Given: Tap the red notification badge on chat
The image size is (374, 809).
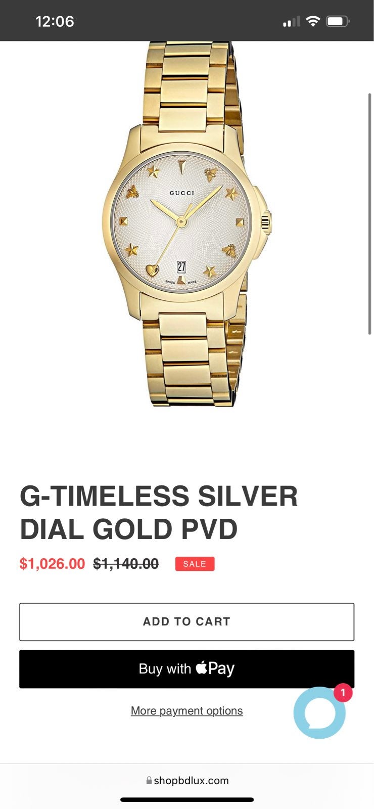Looking at the screenshot, I should pyautogui.click(x=343, y=693).
